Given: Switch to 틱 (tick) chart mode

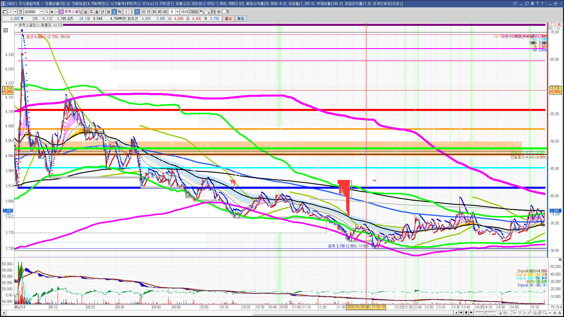Looking at the screenshot, I should tap(120, 12).
